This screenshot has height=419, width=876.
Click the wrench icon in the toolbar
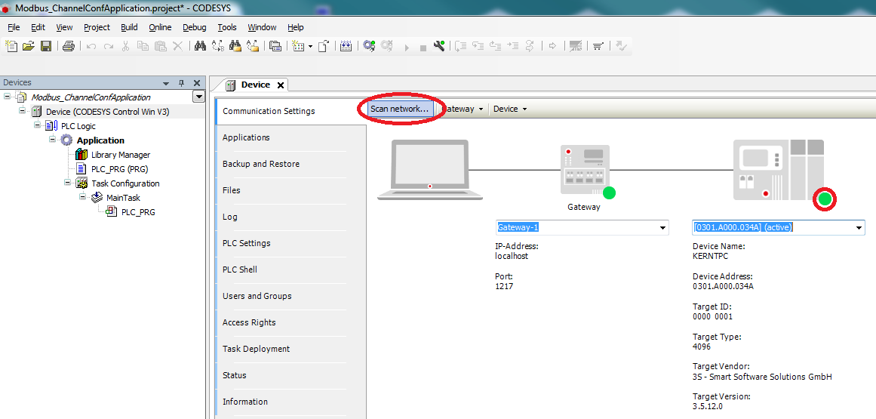pos(439,46)
